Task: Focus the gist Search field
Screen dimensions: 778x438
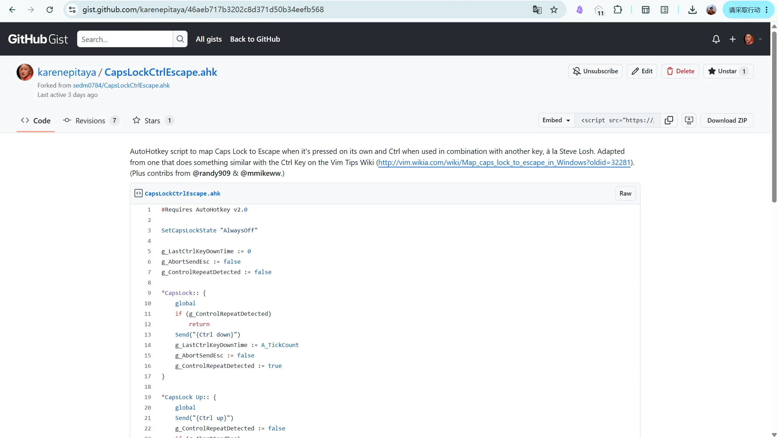Action: 125,39
